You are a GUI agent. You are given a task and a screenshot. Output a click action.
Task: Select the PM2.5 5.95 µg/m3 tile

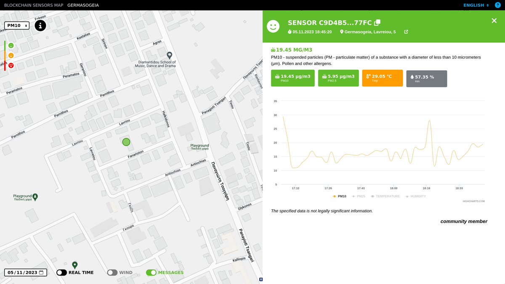pyautogui.click(x=338, y=78)
